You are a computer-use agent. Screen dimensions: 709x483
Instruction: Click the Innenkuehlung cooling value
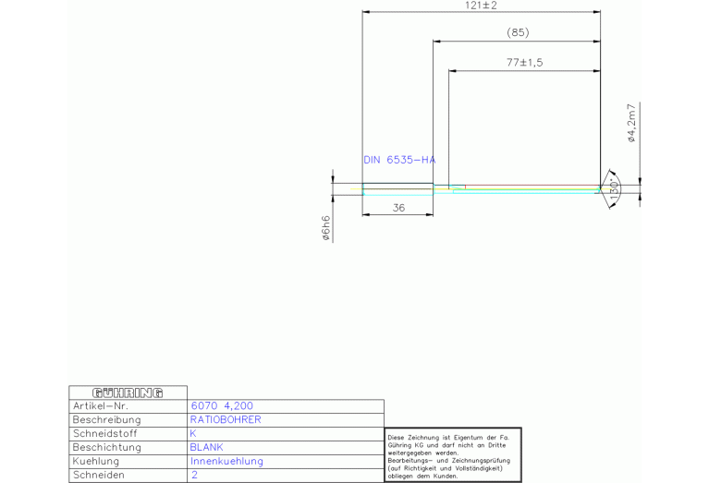coord(226,462)
